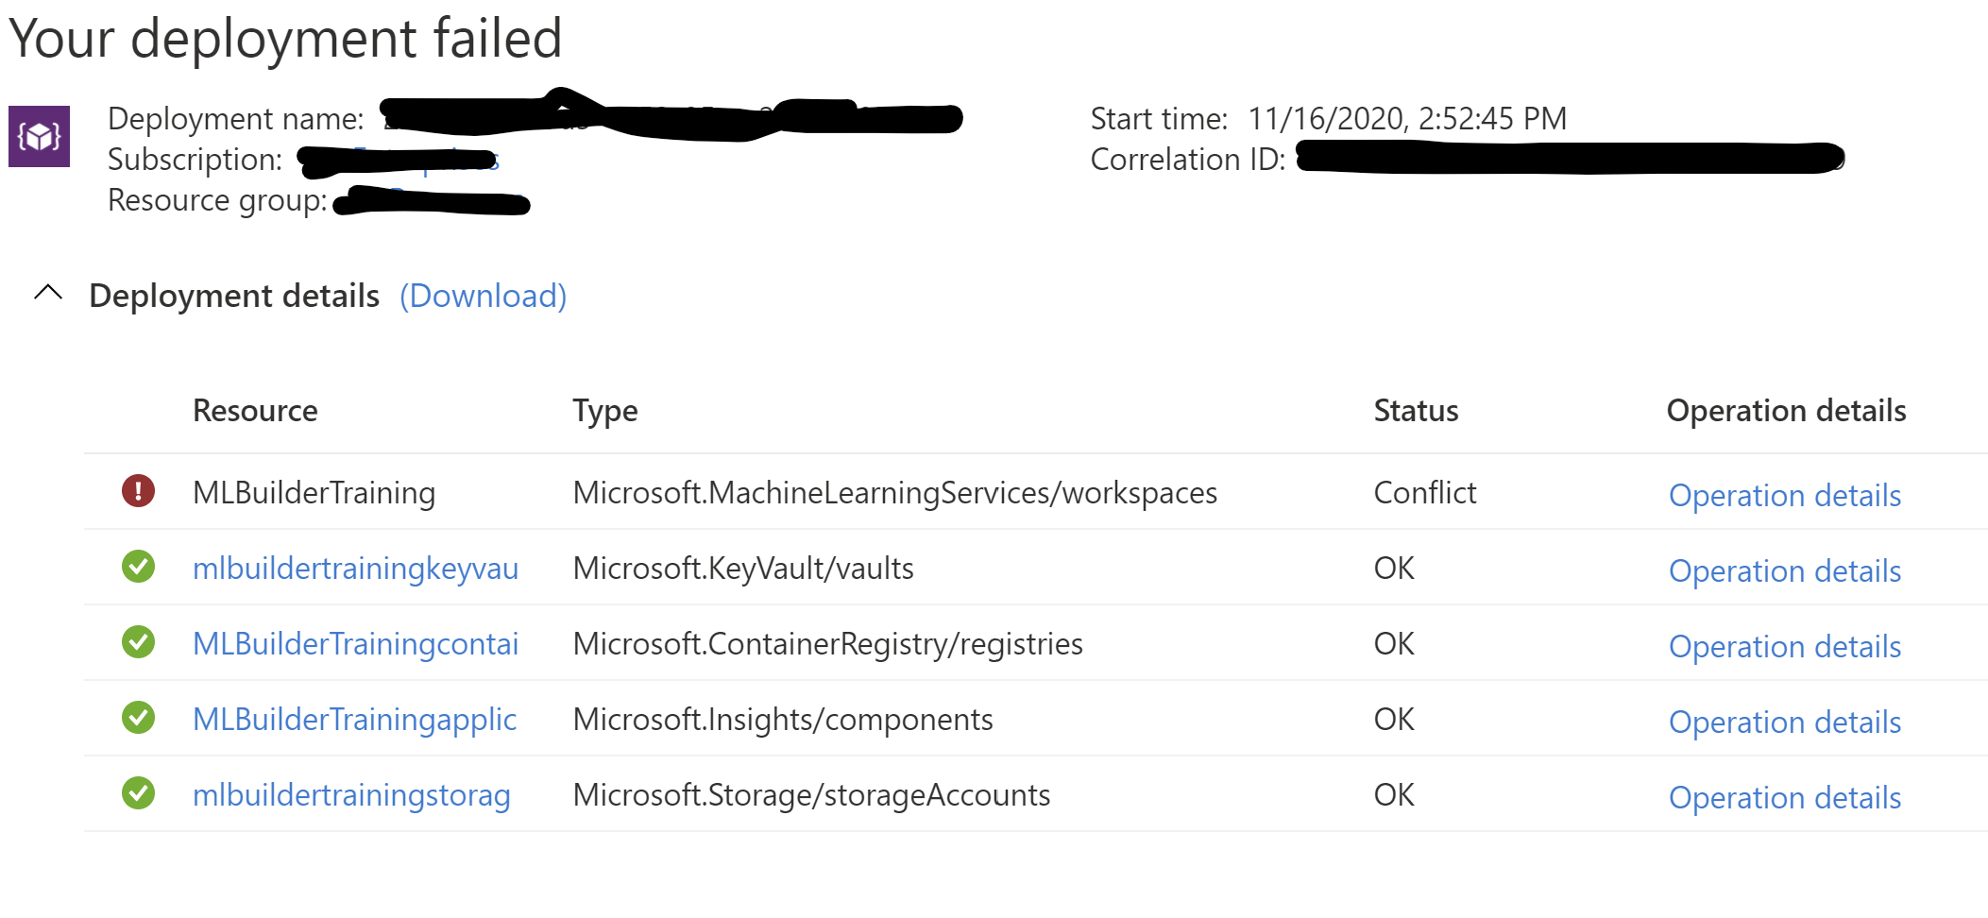The image size is (1988, 918).
Task: Open Operation details for MLBuilderTraining
Action: coord(1783,495)
